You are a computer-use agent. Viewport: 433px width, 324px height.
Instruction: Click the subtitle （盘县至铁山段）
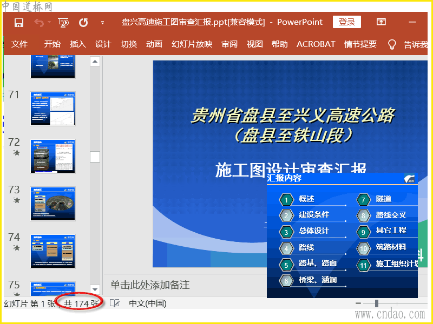pyautogui.click(x=292, y=136)
